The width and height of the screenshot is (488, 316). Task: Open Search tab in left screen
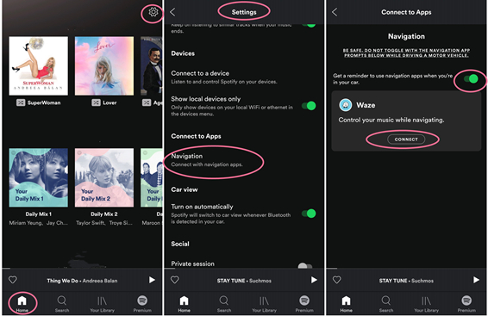point(62,304)
